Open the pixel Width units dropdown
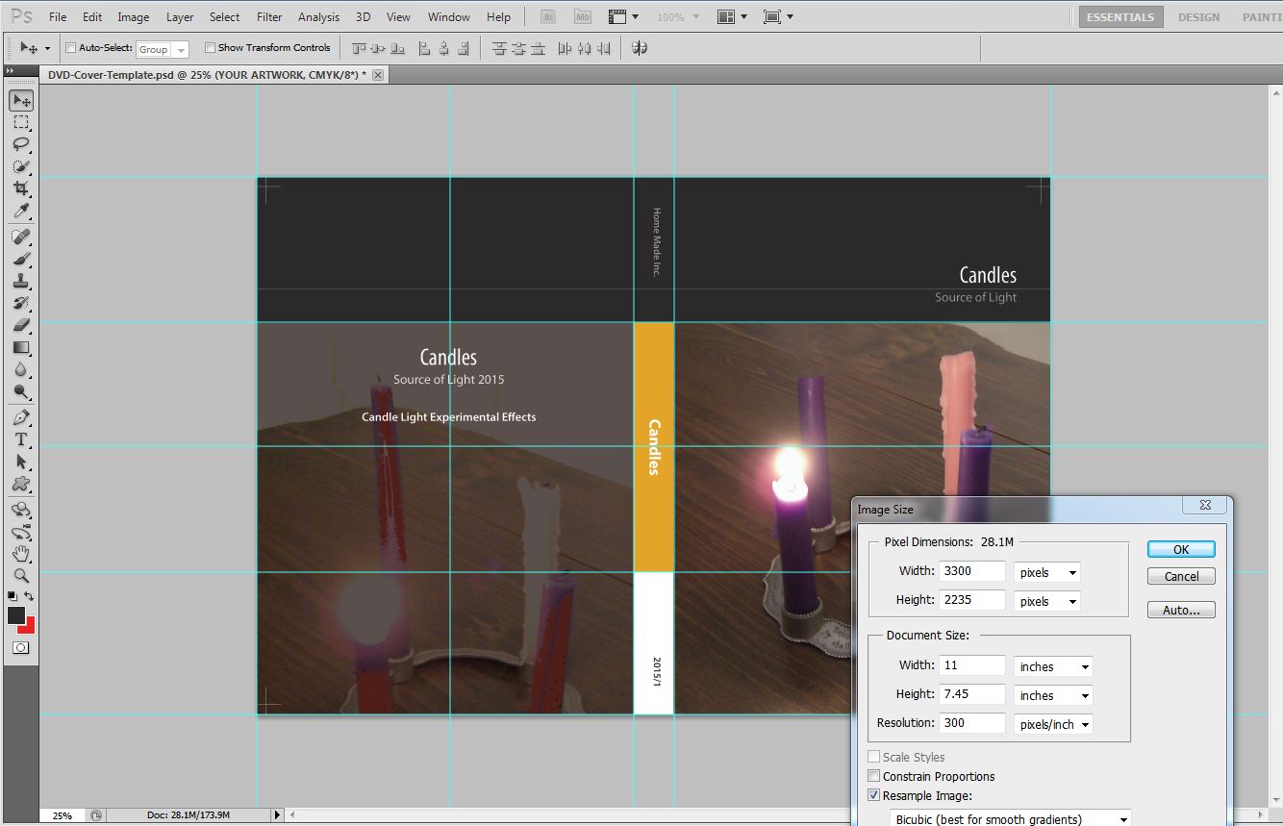 [1047, 572]
